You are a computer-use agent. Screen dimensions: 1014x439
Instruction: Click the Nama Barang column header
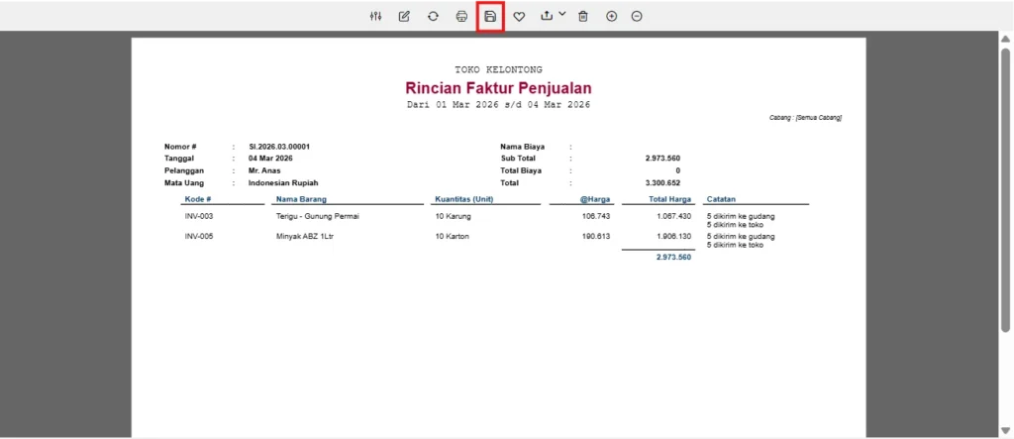pyautogui.click(x=301, y=199)
